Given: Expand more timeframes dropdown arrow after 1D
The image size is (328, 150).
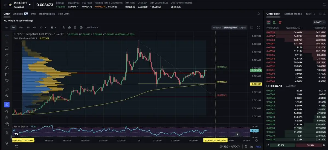Looking at the screenshot, I should (46, 27).
